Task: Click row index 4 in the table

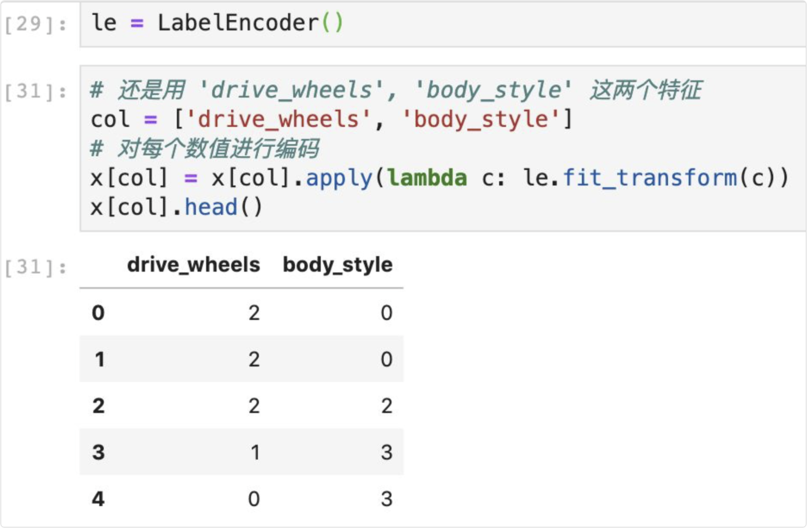Action: coord(98,499)
